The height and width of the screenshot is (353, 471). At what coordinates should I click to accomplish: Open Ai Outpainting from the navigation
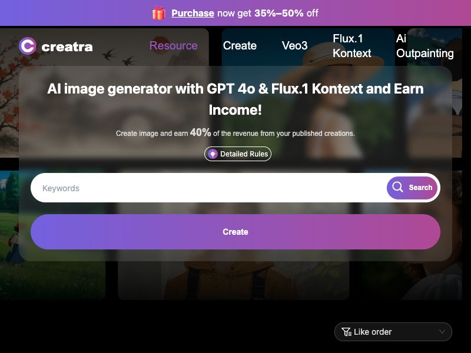[424, 46]
